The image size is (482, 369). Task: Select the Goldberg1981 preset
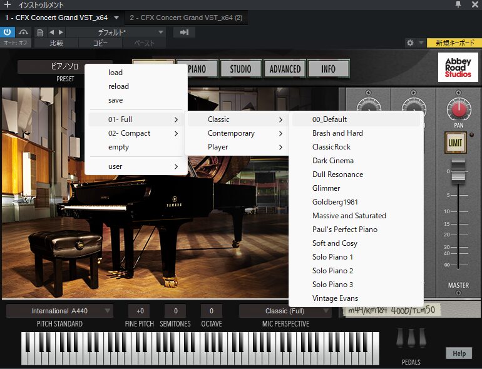(356, 202)
